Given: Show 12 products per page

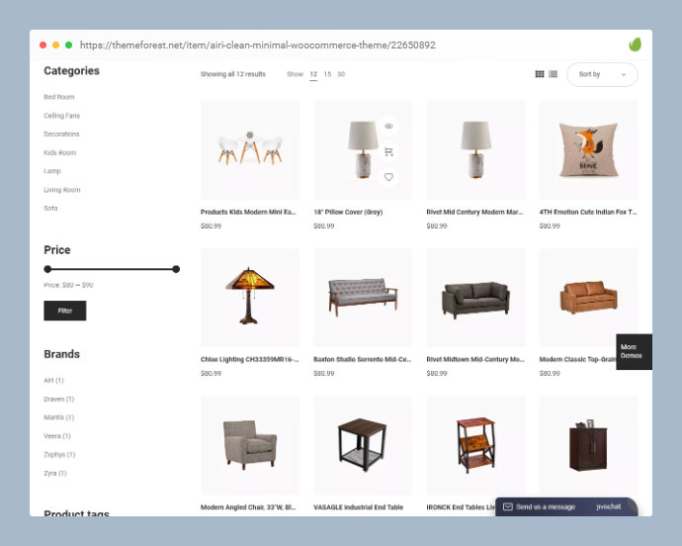Looking at the screenshot, I should click(x=313, y=74).
